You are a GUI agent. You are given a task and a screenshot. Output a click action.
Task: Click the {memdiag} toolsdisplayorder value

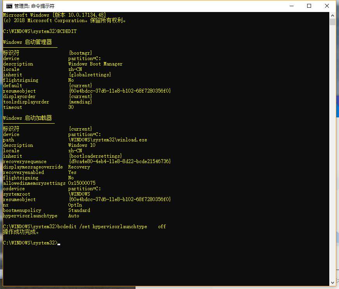(80, 102)
